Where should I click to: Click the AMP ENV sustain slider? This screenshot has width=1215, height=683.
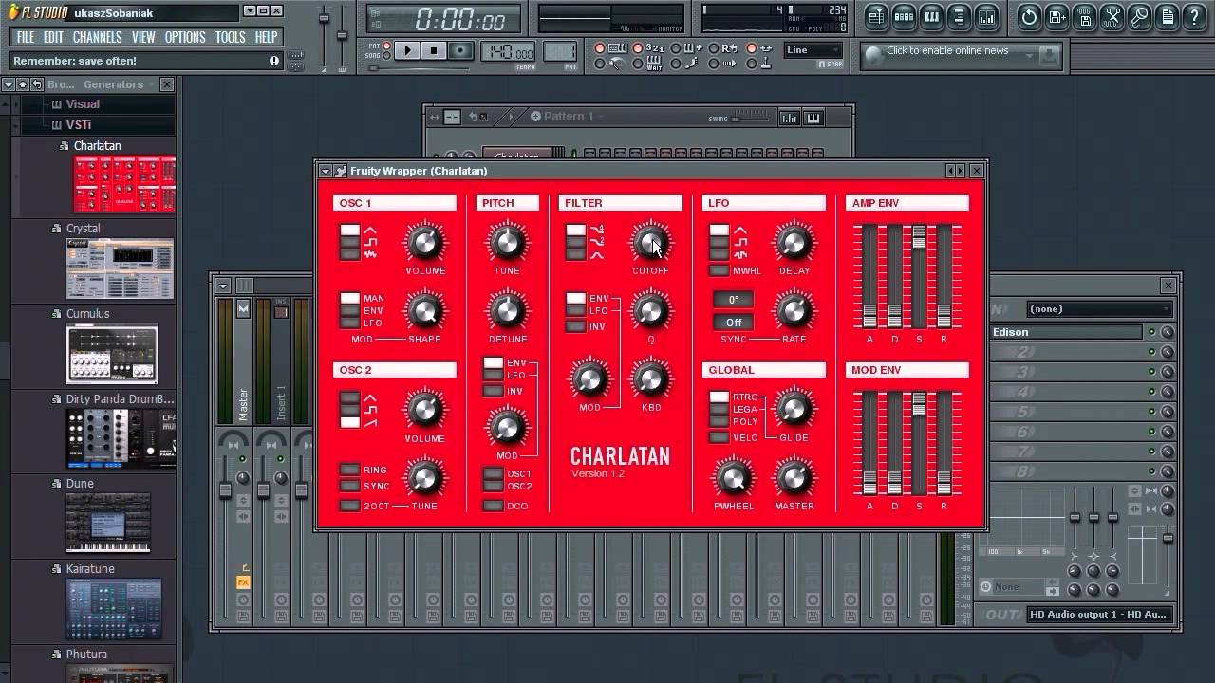point(919,276)
